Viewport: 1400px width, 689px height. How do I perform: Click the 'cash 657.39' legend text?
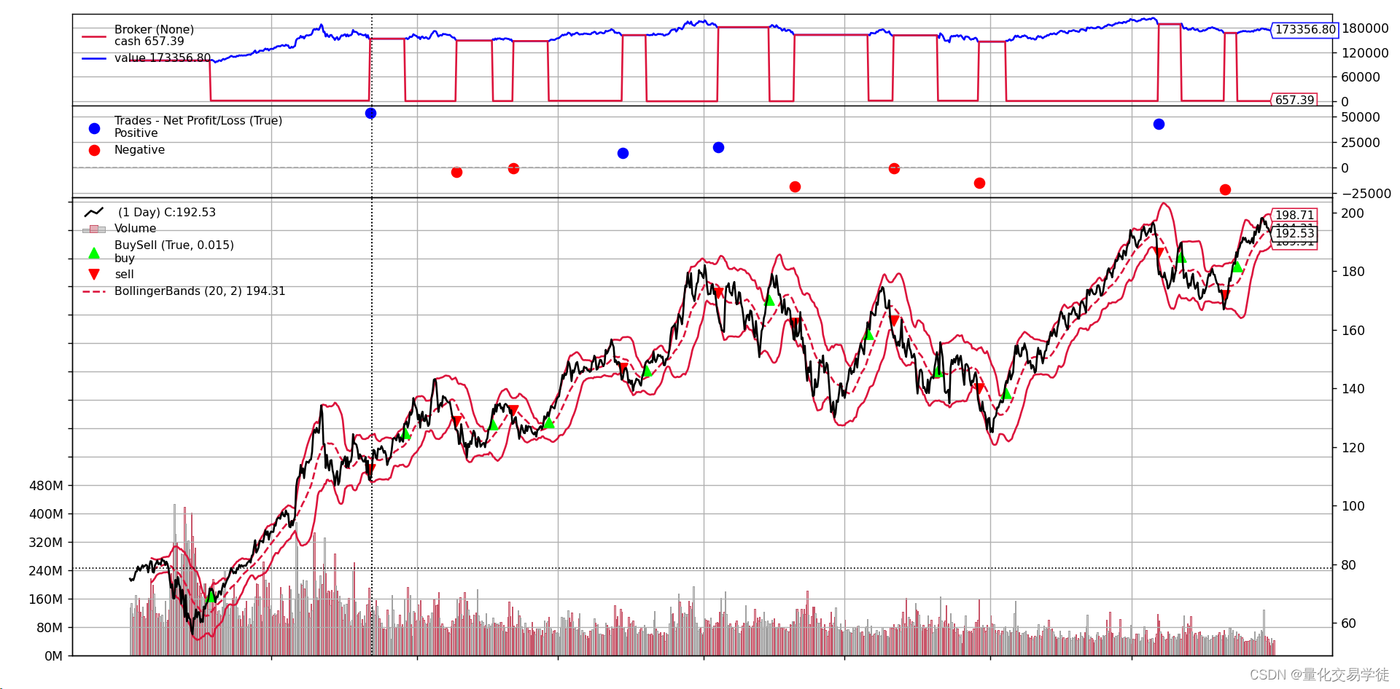pyautogui.click(x=149, y=42)
